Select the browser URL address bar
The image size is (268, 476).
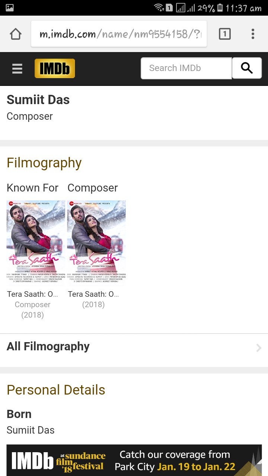click(119, 34)
